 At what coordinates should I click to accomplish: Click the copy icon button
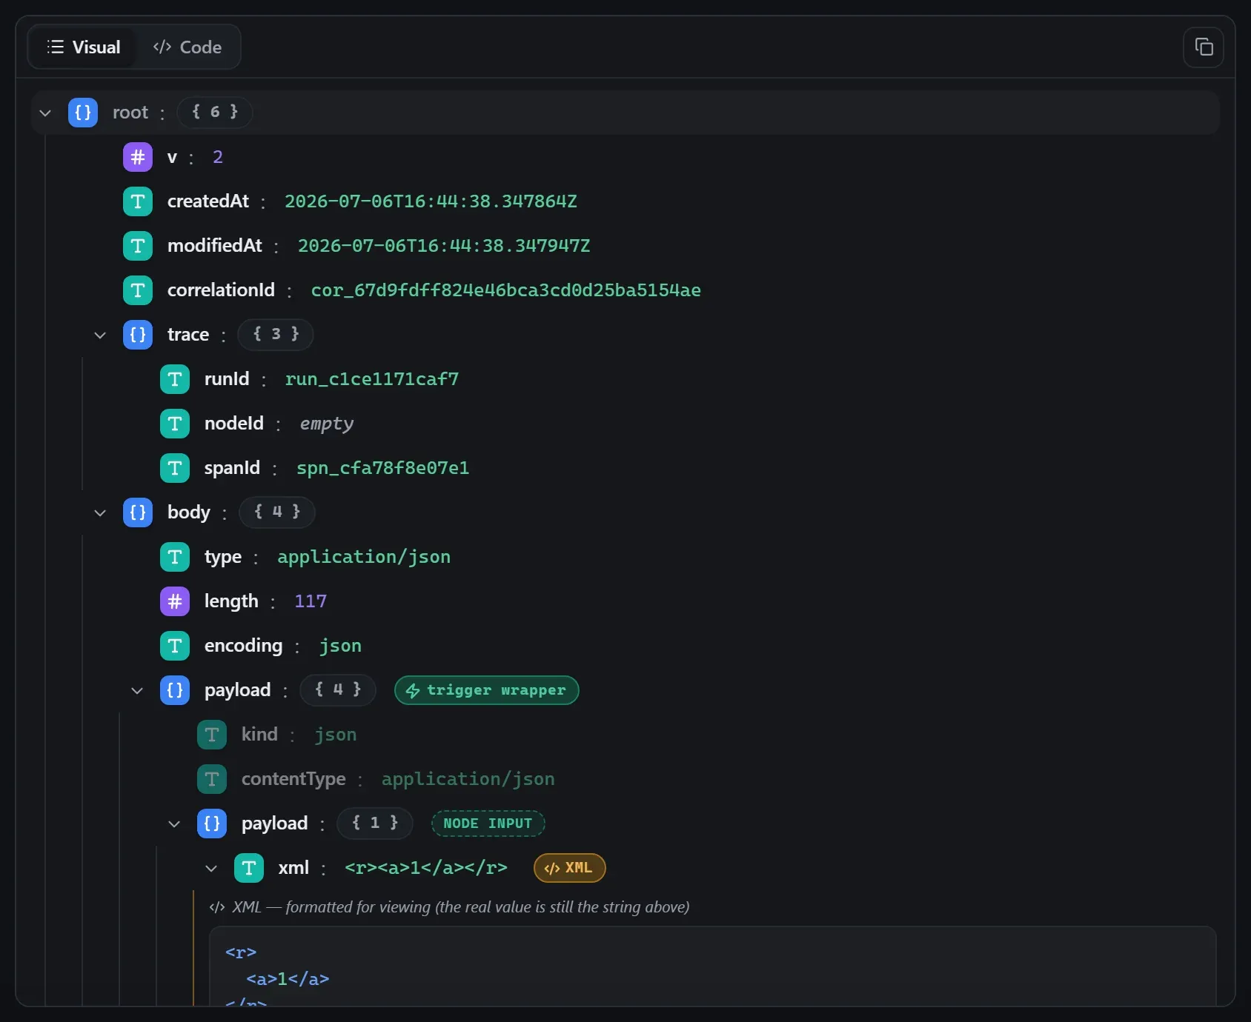tap(1203, 47)
